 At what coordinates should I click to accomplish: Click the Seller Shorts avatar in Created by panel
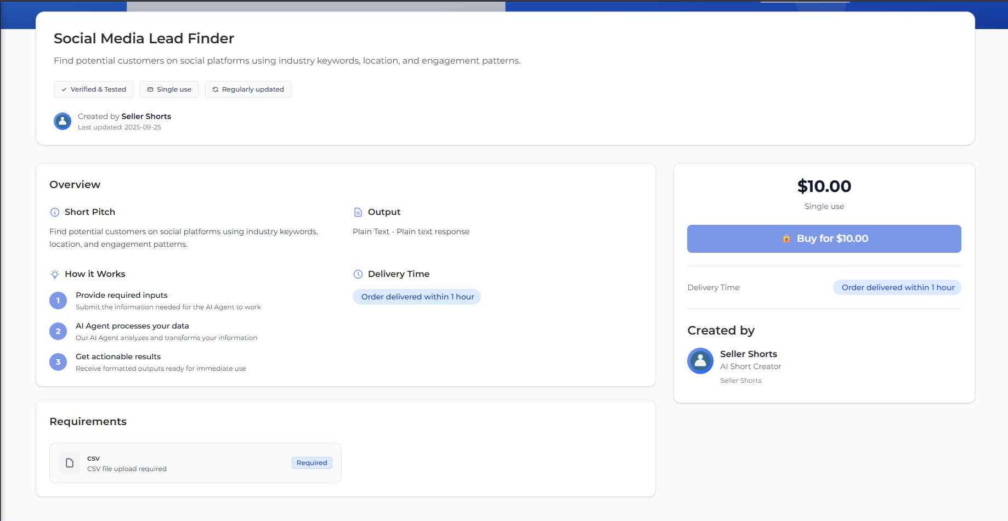(x=700, y=361)
